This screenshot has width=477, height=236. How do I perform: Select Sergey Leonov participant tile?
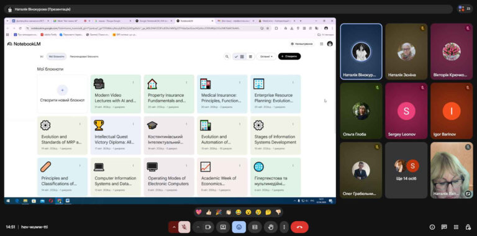pyautogui.click(x=406, y=111)
